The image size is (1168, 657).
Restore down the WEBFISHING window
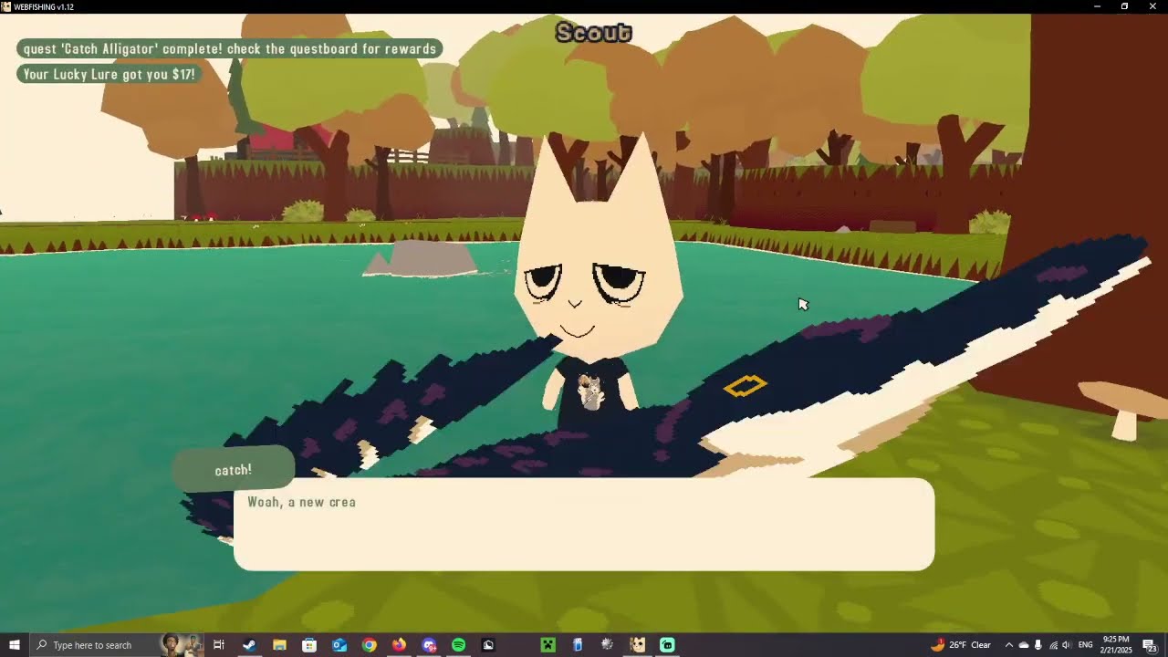click(x=1124, y=6)
